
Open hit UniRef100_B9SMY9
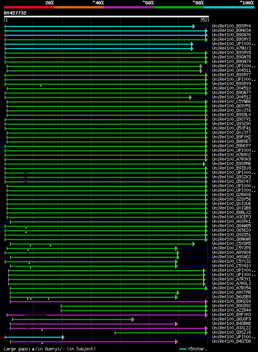coord(231,84)
